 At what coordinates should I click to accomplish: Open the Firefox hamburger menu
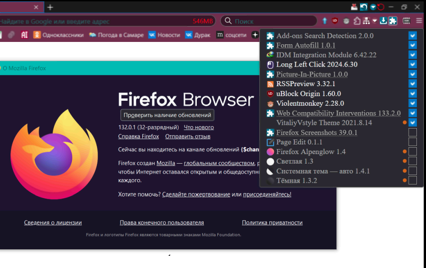click(419, 21)
